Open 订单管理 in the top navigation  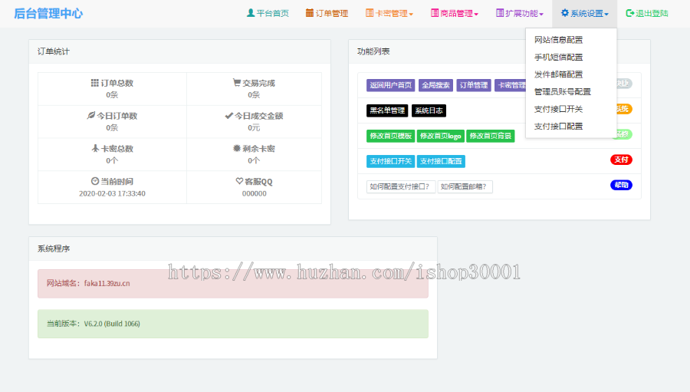(x=327, y=14)
